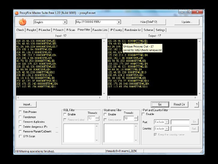Click the Output - 17 header

(x=155, y=36)
